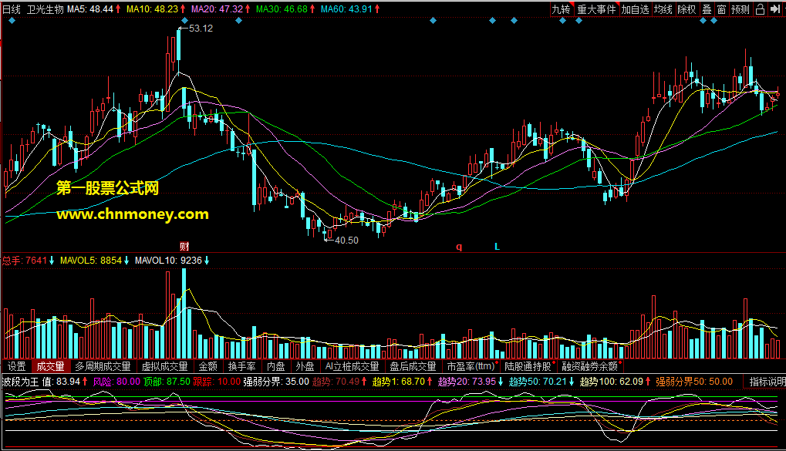Switch to 多周期成交量 tab
The width and height of the screenshot is (786, 451).
click(103, 366)
